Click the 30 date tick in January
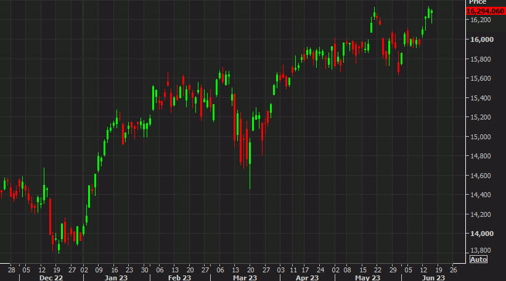Screen dimensions: 506x281 tap(145, 270)
